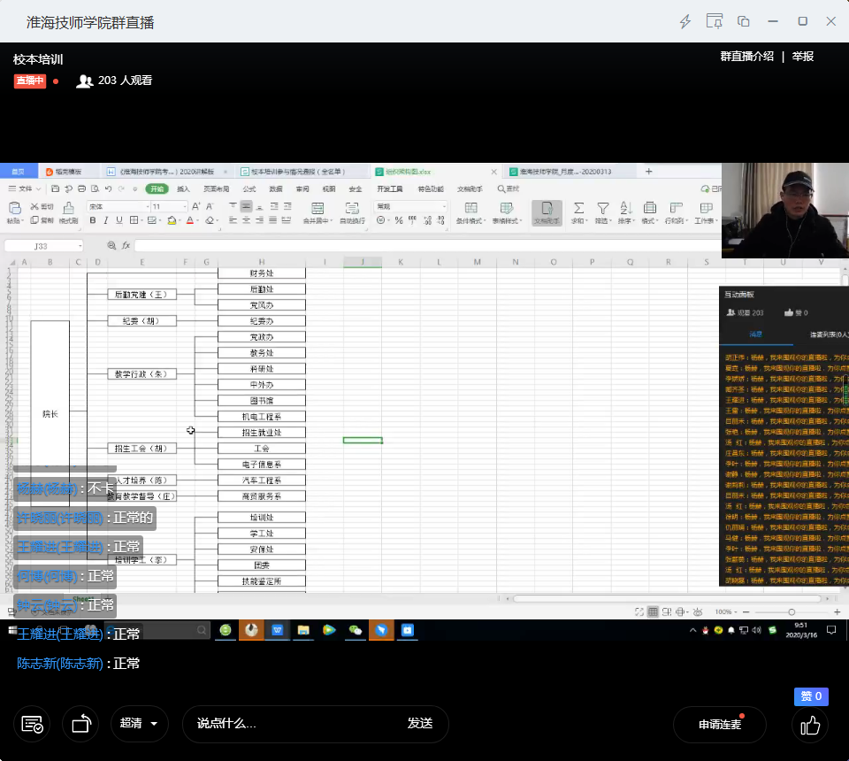
Task: Click the 说点什么 comment input field
Action: (x=292, y=724)
